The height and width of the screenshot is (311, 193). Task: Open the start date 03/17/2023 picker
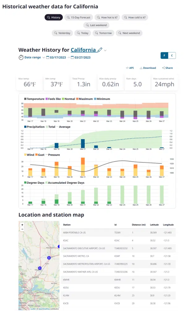(58, 57)
